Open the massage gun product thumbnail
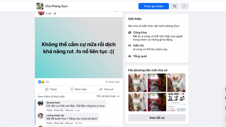 [x=176, y=102]
